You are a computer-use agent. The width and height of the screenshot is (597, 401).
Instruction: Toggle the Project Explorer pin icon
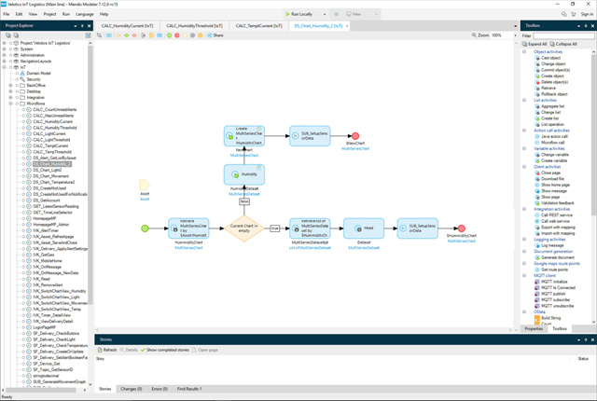coord(82,26)
